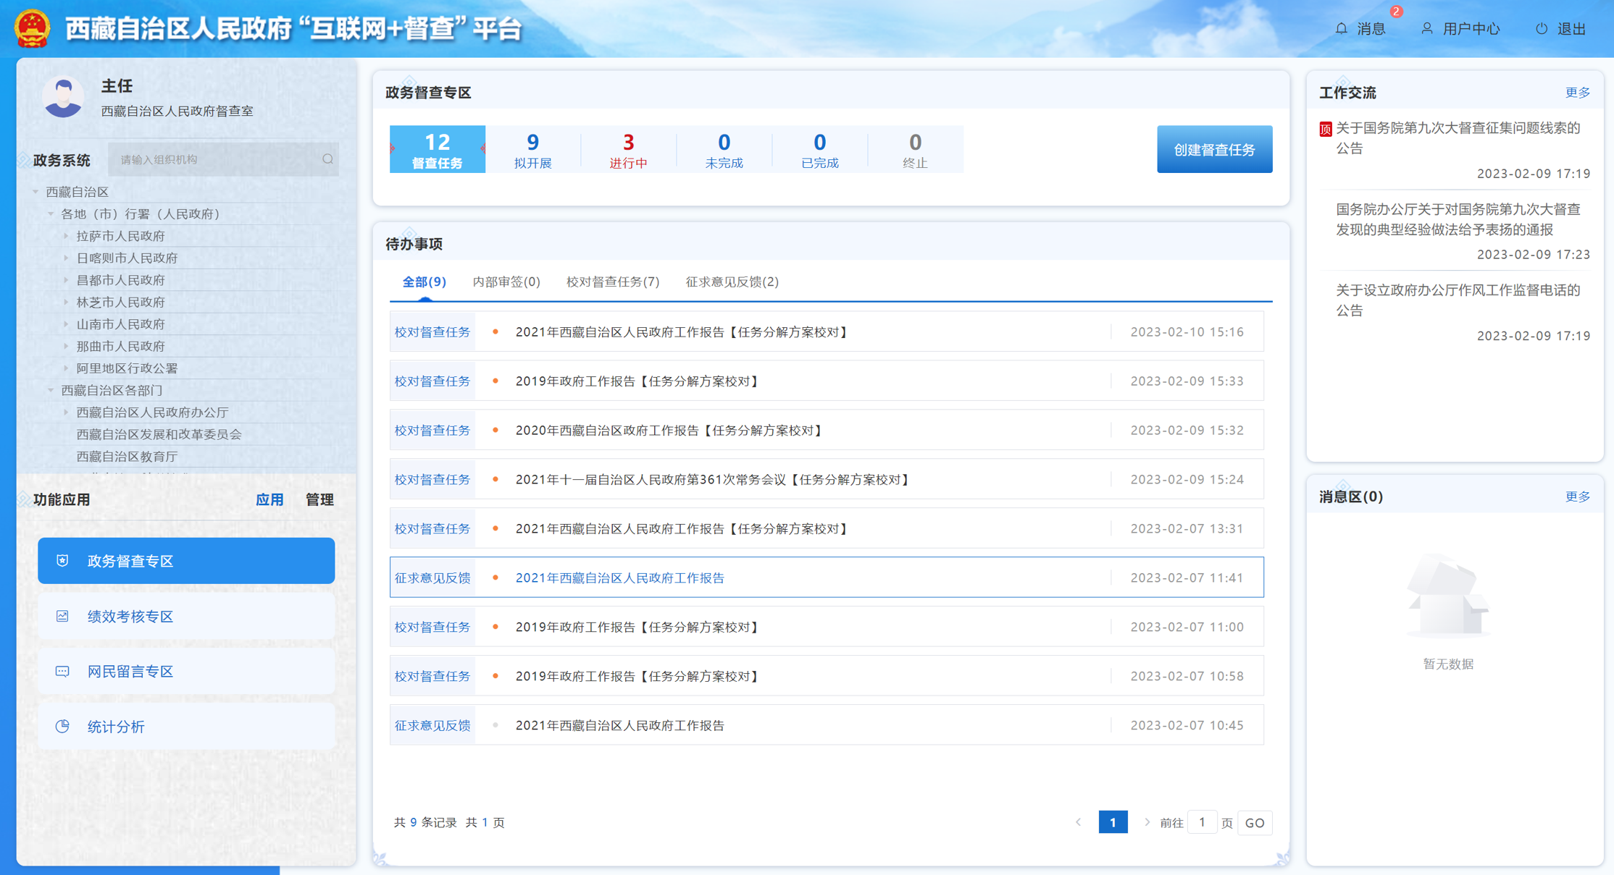This screenshot has height=875, width=1614.
Task: Open the user center person icon
Action: [x=1426, y=29]
